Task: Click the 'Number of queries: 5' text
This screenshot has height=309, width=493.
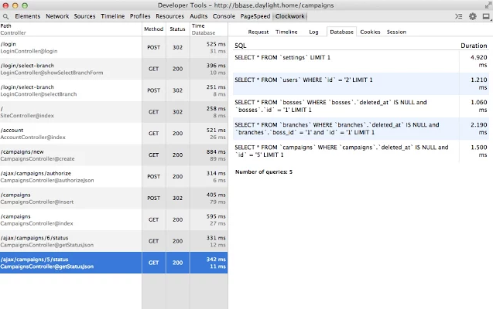Action: (x=264, y=172)
